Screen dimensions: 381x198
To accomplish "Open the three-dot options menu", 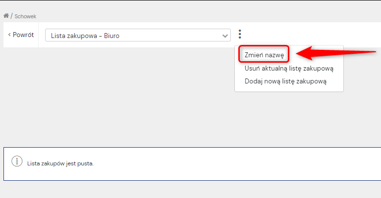I will 240,34.
